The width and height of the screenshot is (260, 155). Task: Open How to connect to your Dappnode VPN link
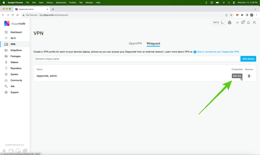(218, 52)
